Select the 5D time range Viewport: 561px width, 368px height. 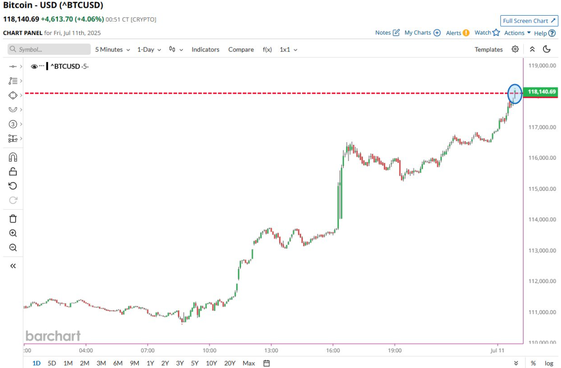point(52,363)
